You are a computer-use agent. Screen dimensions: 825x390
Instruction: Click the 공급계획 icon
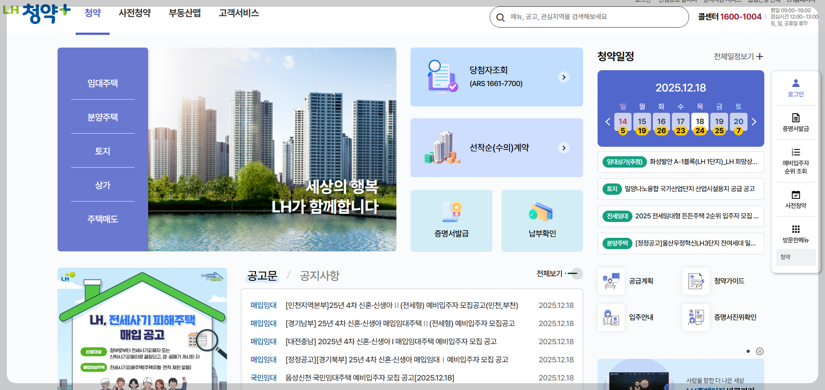click(x=611, y=281)
